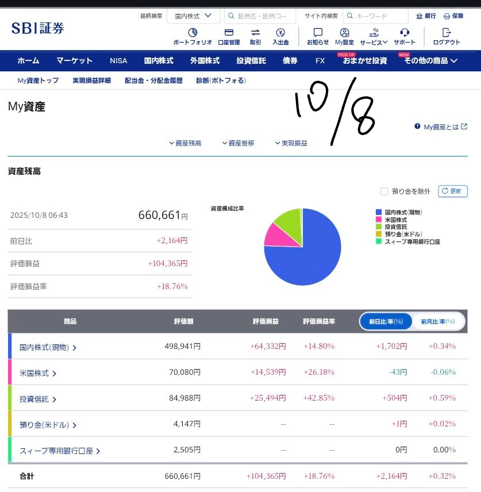Open the 取引 arrows icon
Viewport: 481px width, 492px height.
(x=255, y=33)
